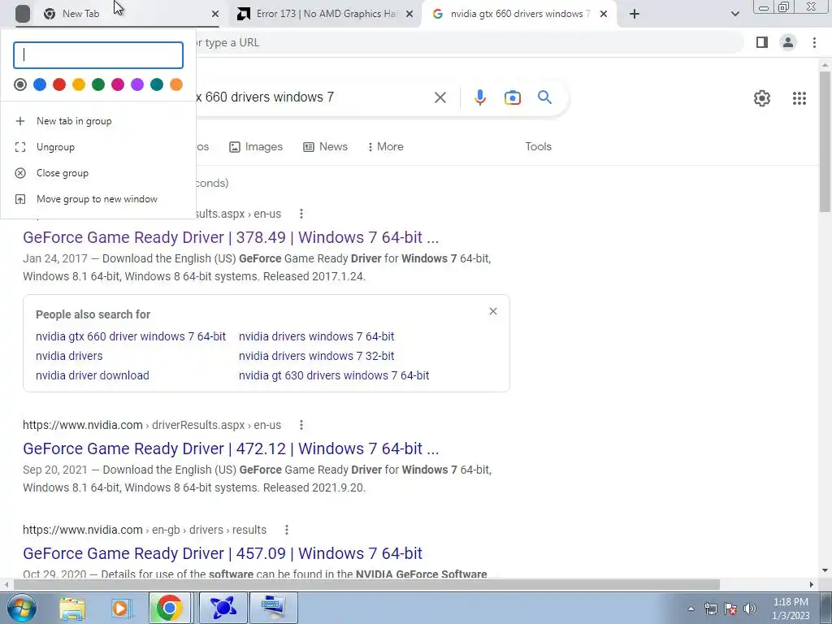This screenshot has width=832, height=624.
Task: Open the network tray icon
Action: [710, 609]
